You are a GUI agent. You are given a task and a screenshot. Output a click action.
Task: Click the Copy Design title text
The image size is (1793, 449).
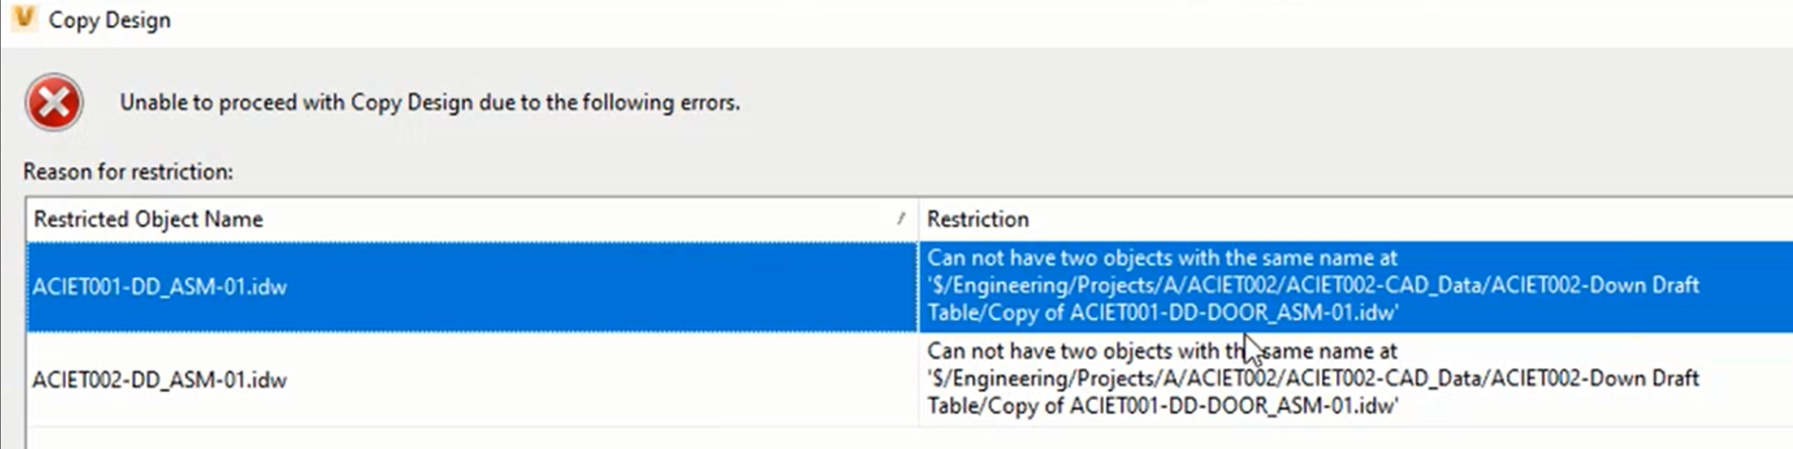pos(109,19)
